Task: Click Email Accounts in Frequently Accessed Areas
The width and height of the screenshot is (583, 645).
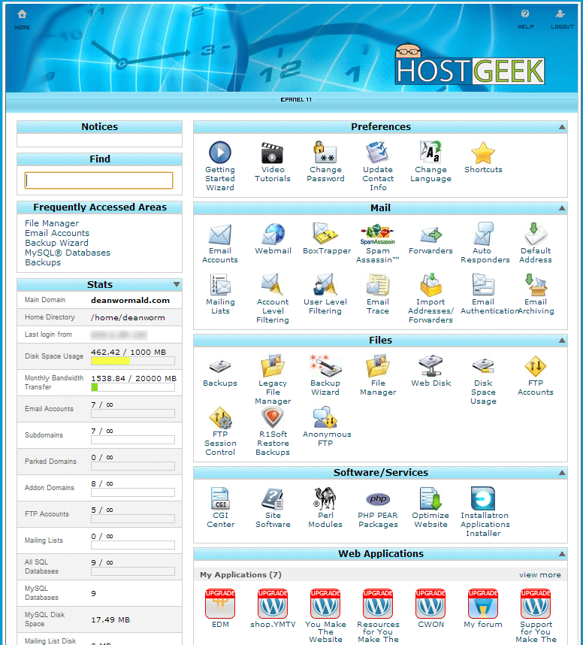Action: coord(57,233)
